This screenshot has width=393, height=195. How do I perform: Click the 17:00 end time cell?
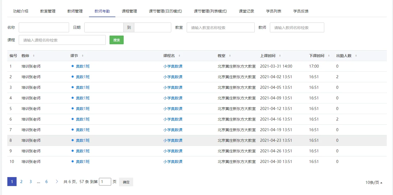(x=314, y=66)
